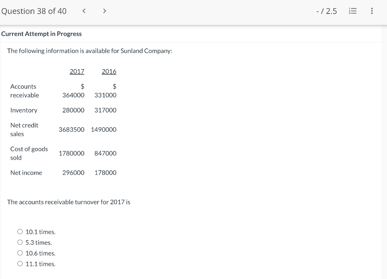Click the Net income row label
Image resolution: width=387 pixels, height=279 pixels.
click(x=26, y=173)
